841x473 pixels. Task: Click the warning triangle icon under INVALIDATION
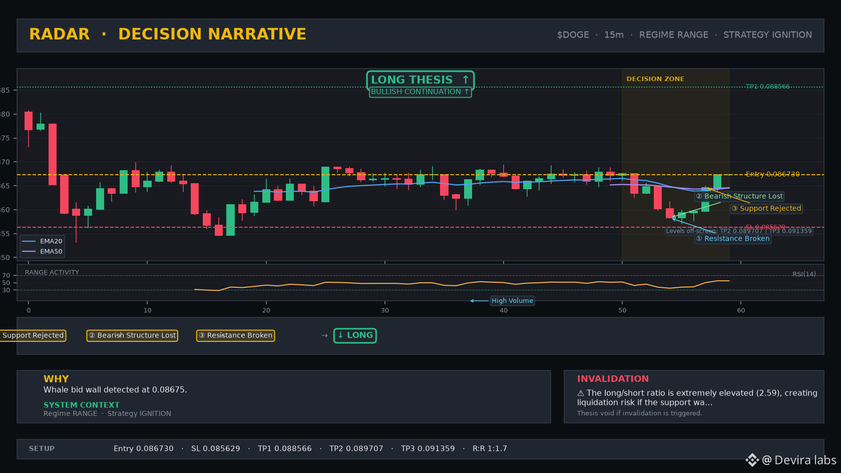click(581, 393)
